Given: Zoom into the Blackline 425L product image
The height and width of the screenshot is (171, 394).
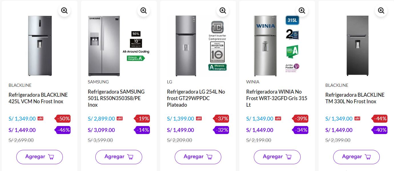Looking at the screenshot, I should click(64, 11).
